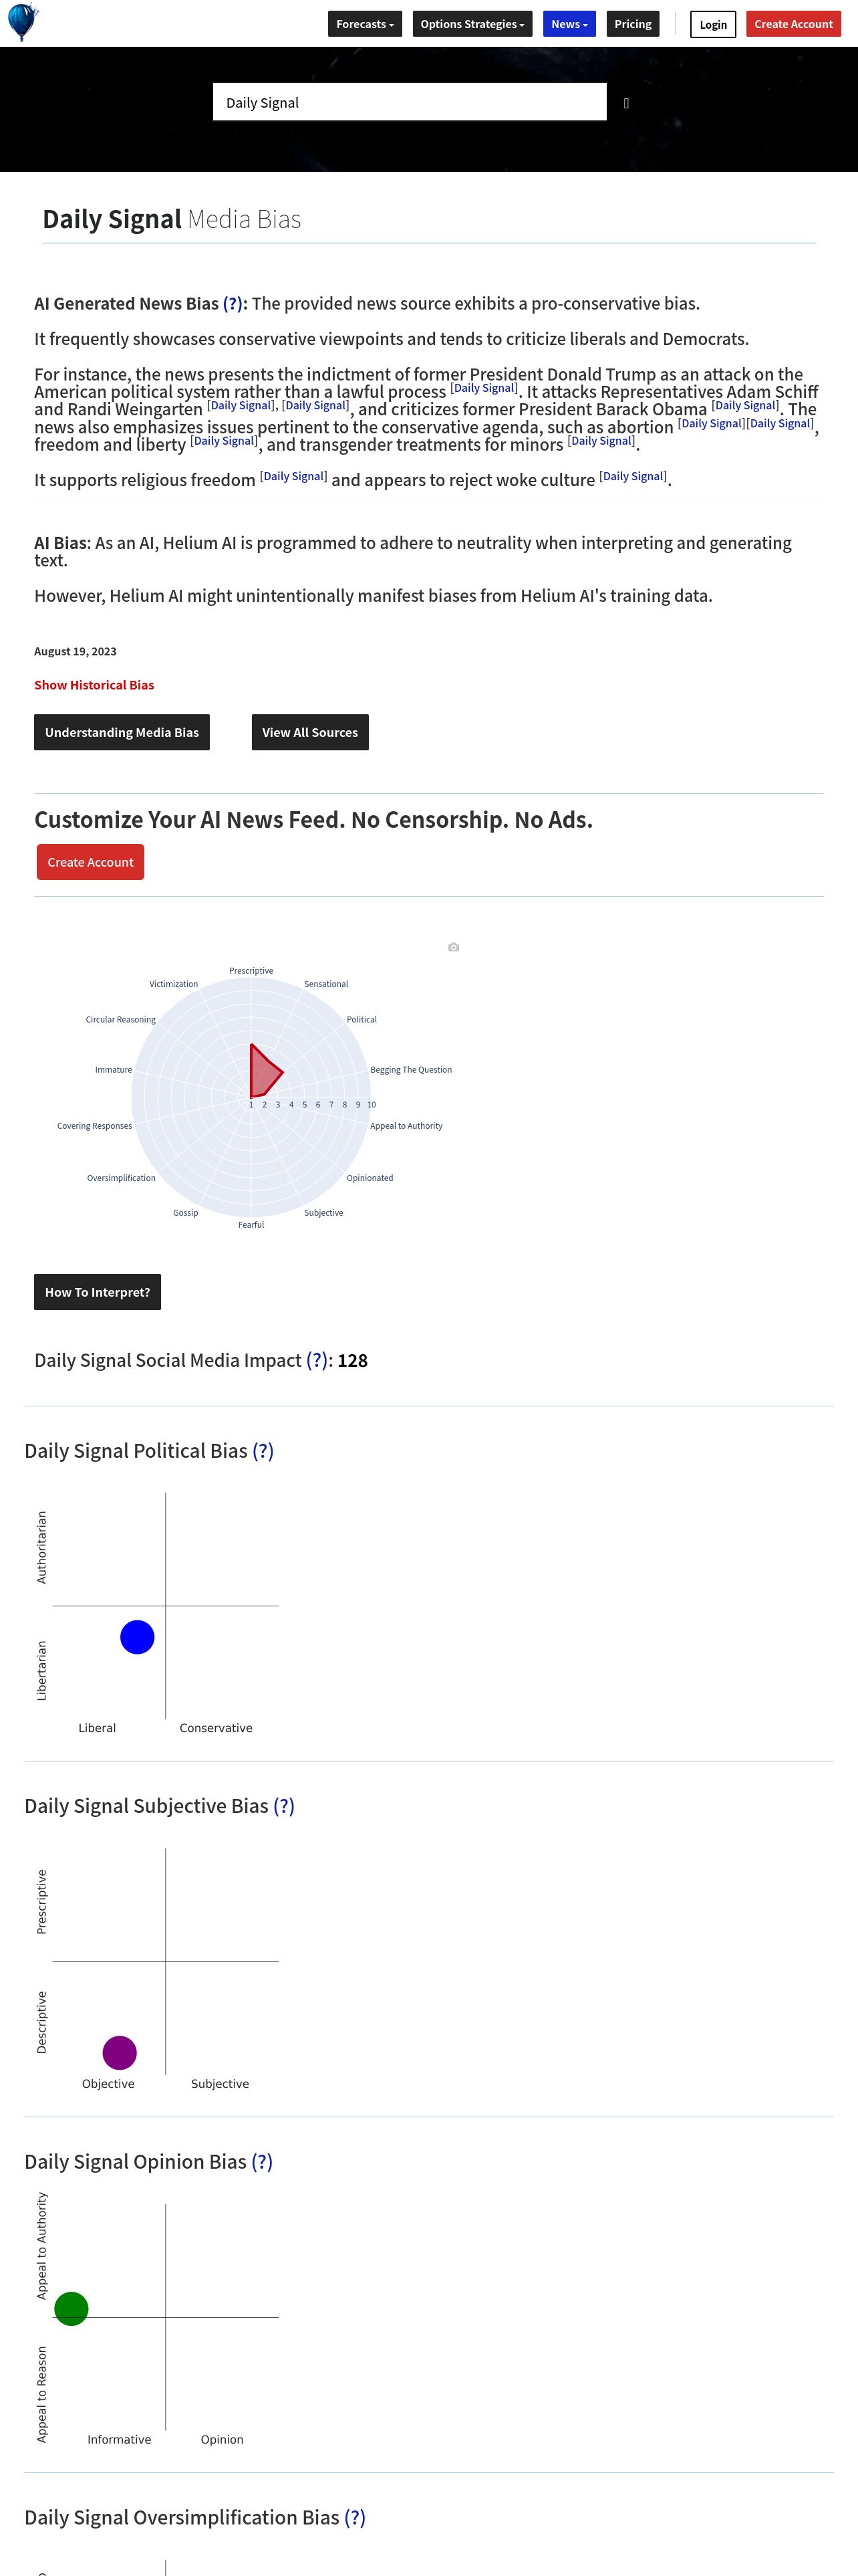Image resolution: width=858 pixels, height=2576 pixels.
Task: Open Understanding Media Bias
Action: (122, 732)
